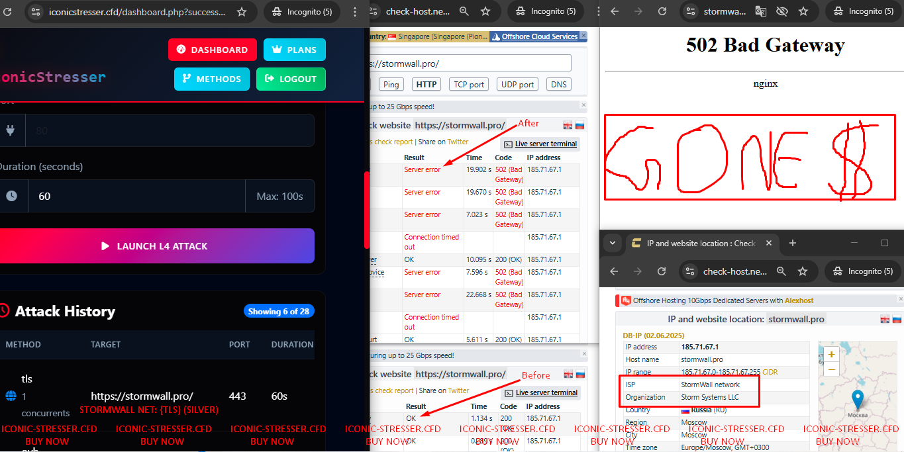Open site info in iconicstresser.cfd address bar
The height and width of the screenshot is (452, 904).
36,12
